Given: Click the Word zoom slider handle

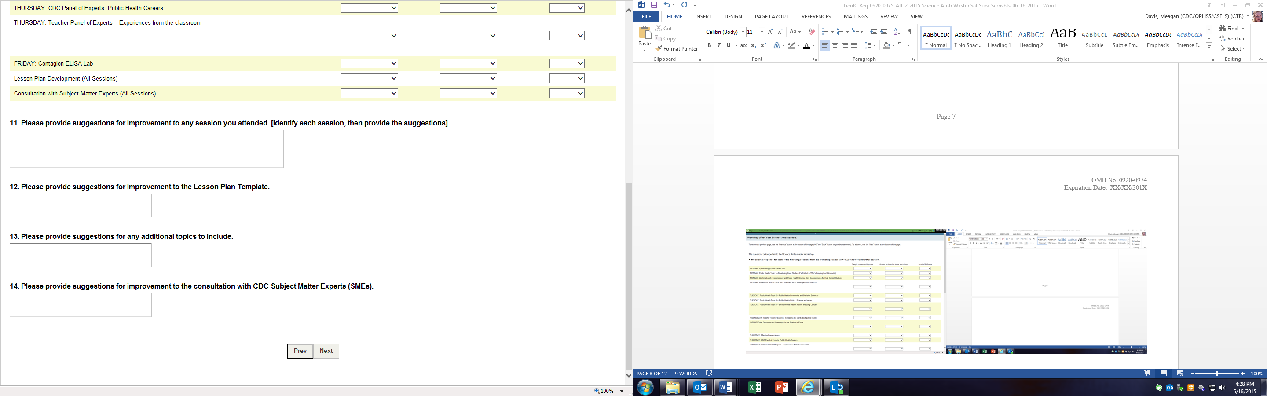Looking at the screenshot, I should (x=1217, y=374).
